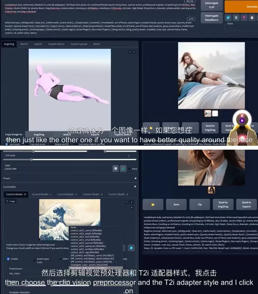
Task: Click the Interrogate DeepBooru button
Action: pos(212,18)
